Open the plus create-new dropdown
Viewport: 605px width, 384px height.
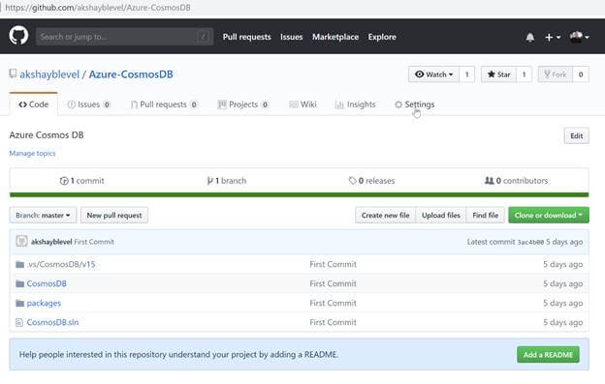coord(553,38)
